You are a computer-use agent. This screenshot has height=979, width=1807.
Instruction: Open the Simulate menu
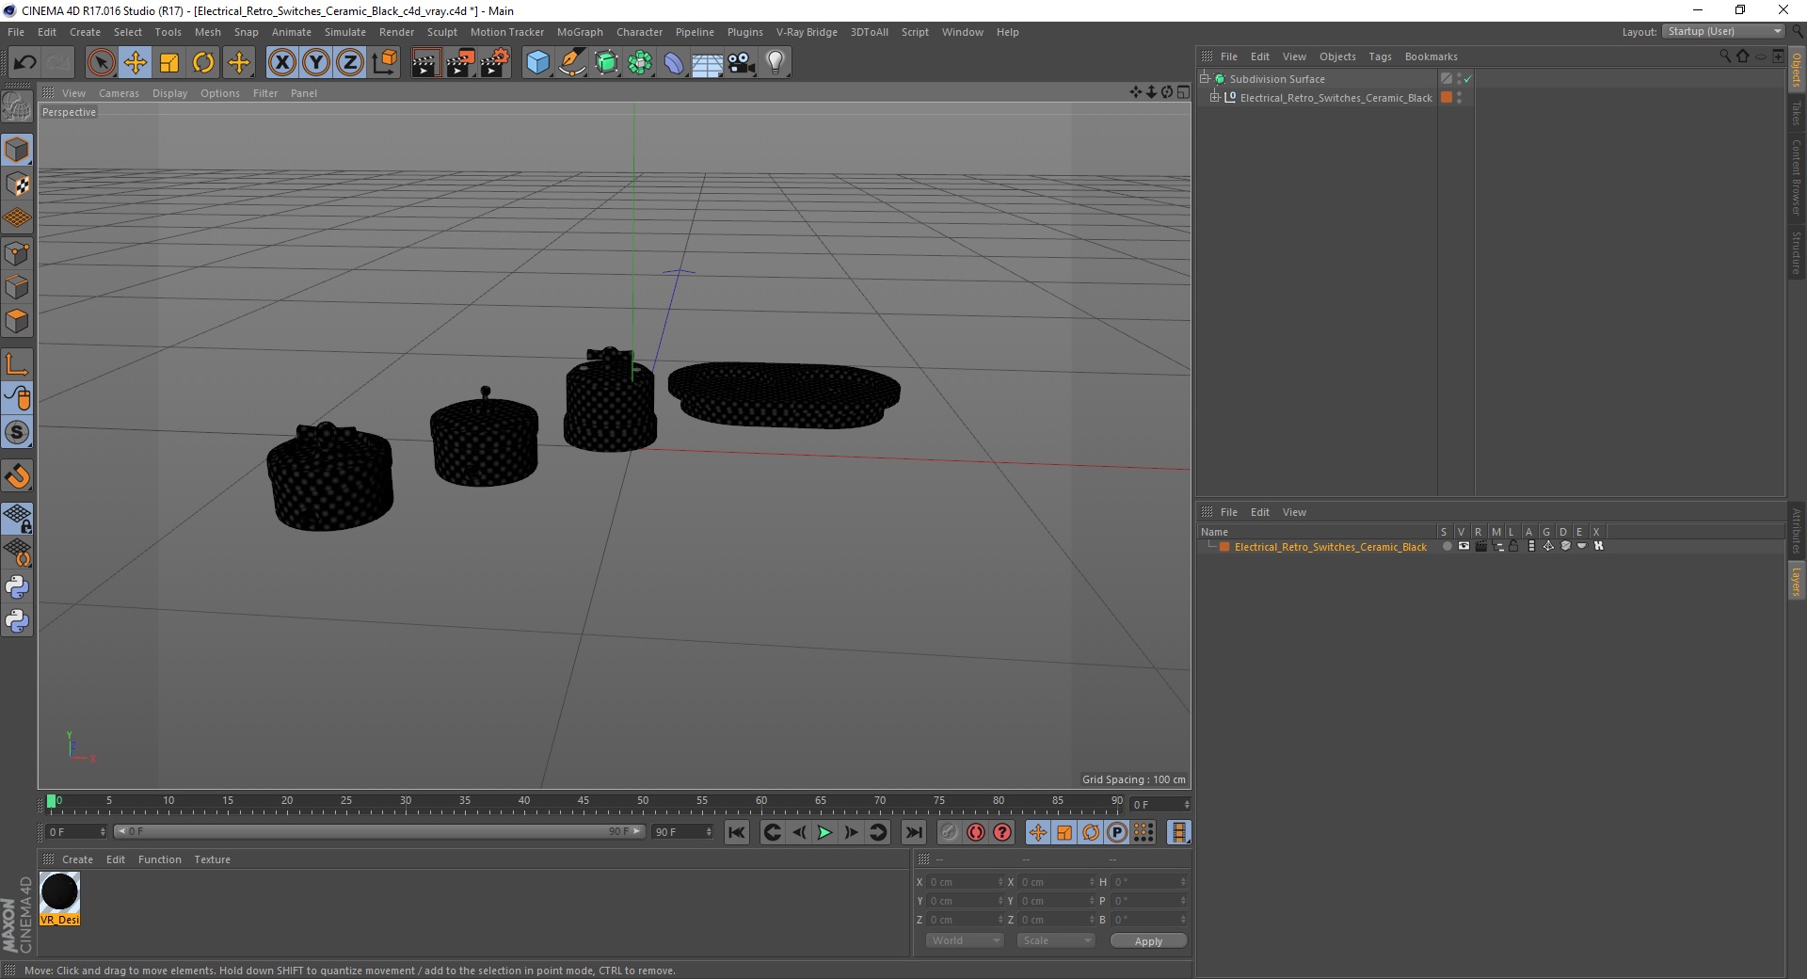click(345, 32)
